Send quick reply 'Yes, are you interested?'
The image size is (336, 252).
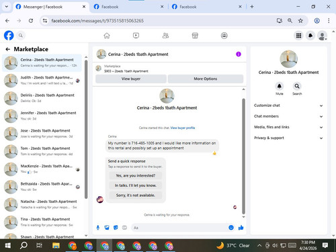coord(136,175)
